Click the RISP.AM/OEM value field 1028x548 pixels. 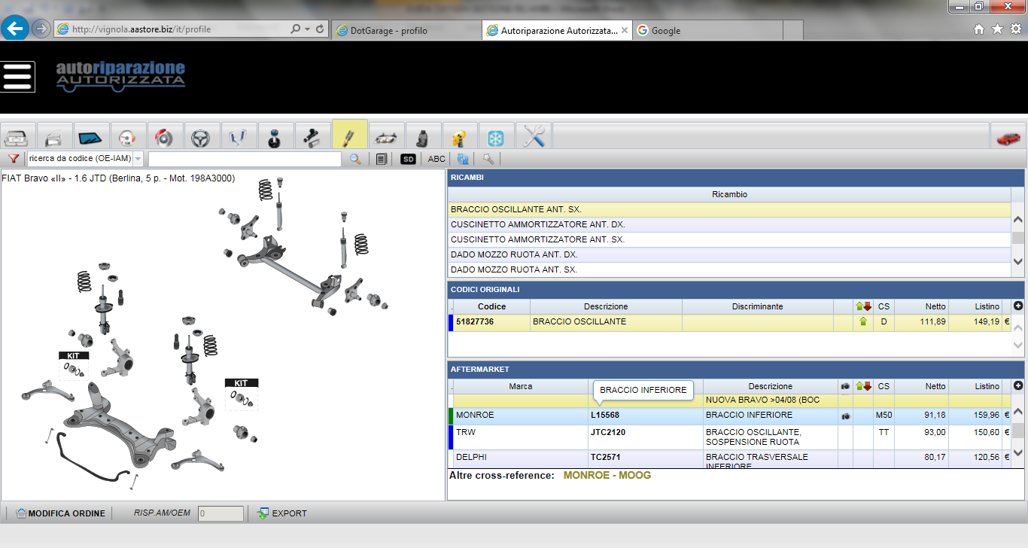click(x=221, y=513)
